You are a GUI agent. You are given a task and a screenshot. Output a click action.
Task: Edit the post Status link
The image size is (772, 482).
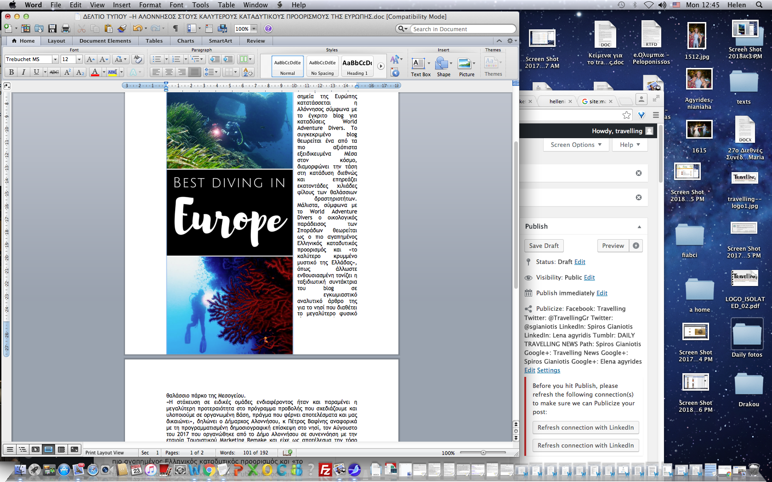click(580, 262)
